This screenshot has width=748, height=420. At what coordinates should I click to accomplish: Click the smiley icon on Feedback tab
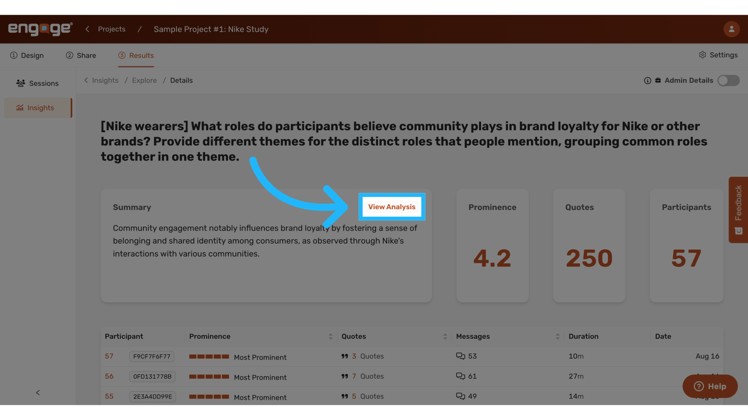(x=739, y=231)
